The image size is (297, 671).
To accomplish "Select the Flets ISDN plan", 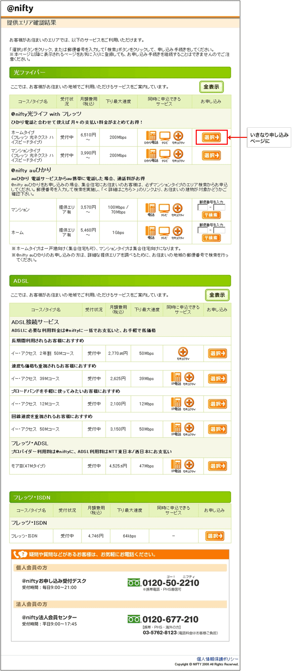I will [215, 536].
